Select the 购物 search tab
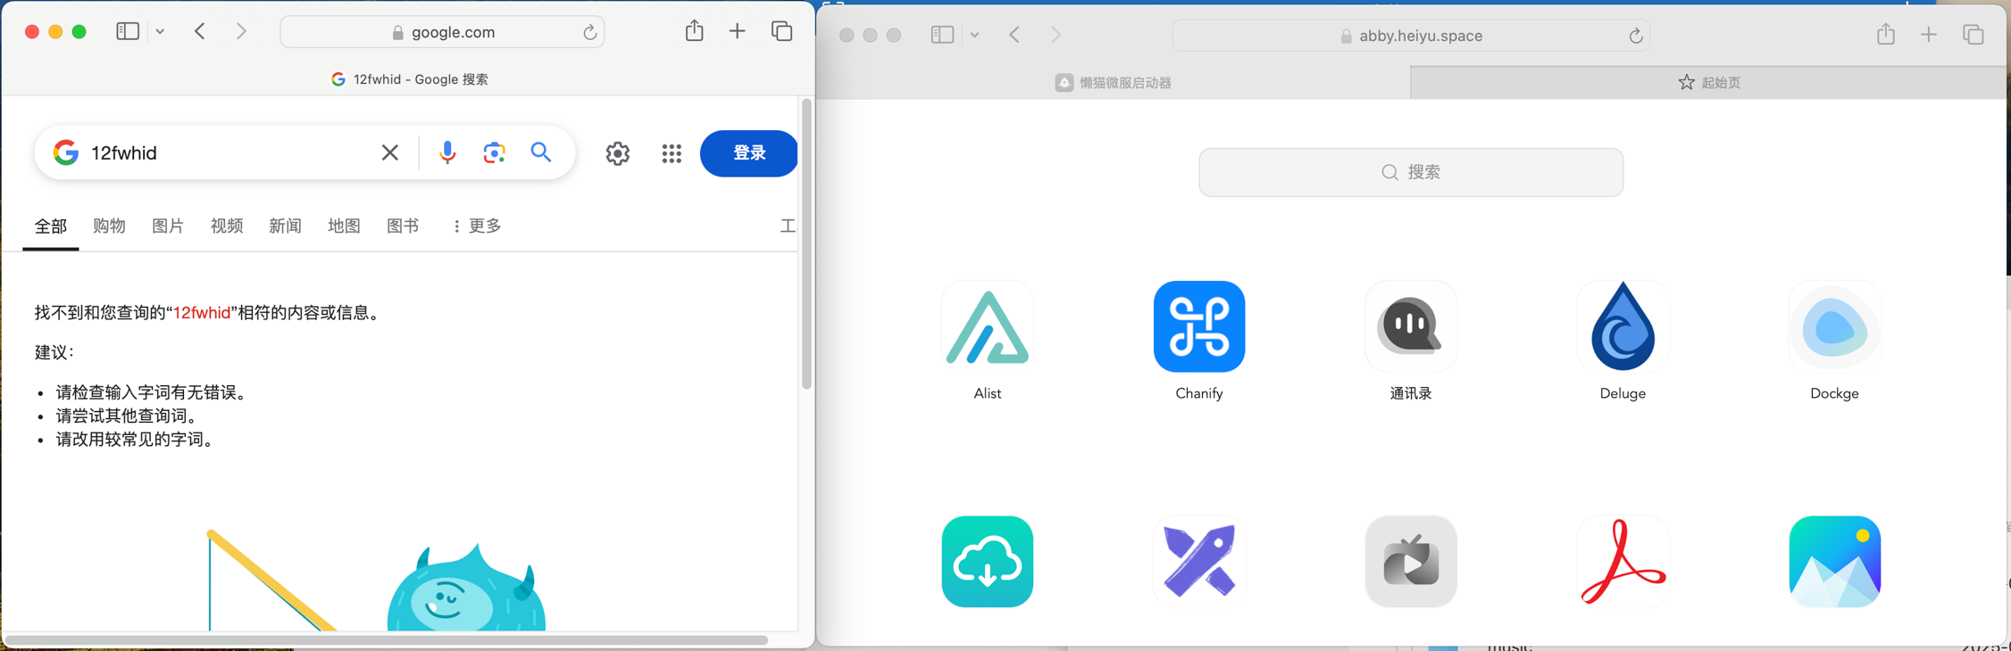The height and width of the screenshot is (651, 2011). point(109,227)
